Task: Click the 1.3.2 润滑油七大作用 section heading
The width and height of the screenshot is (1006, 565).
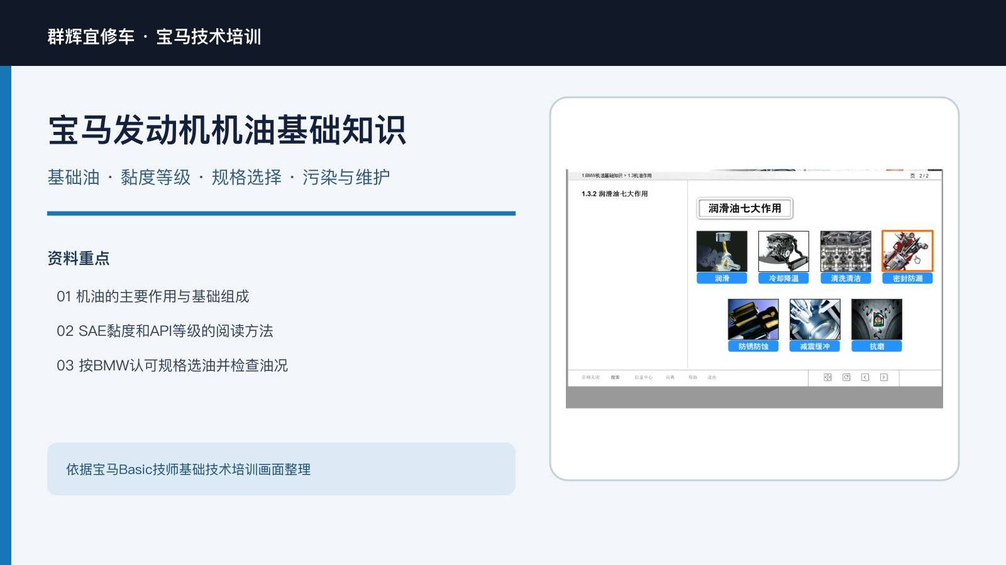Action: click(x=614, y=194)
